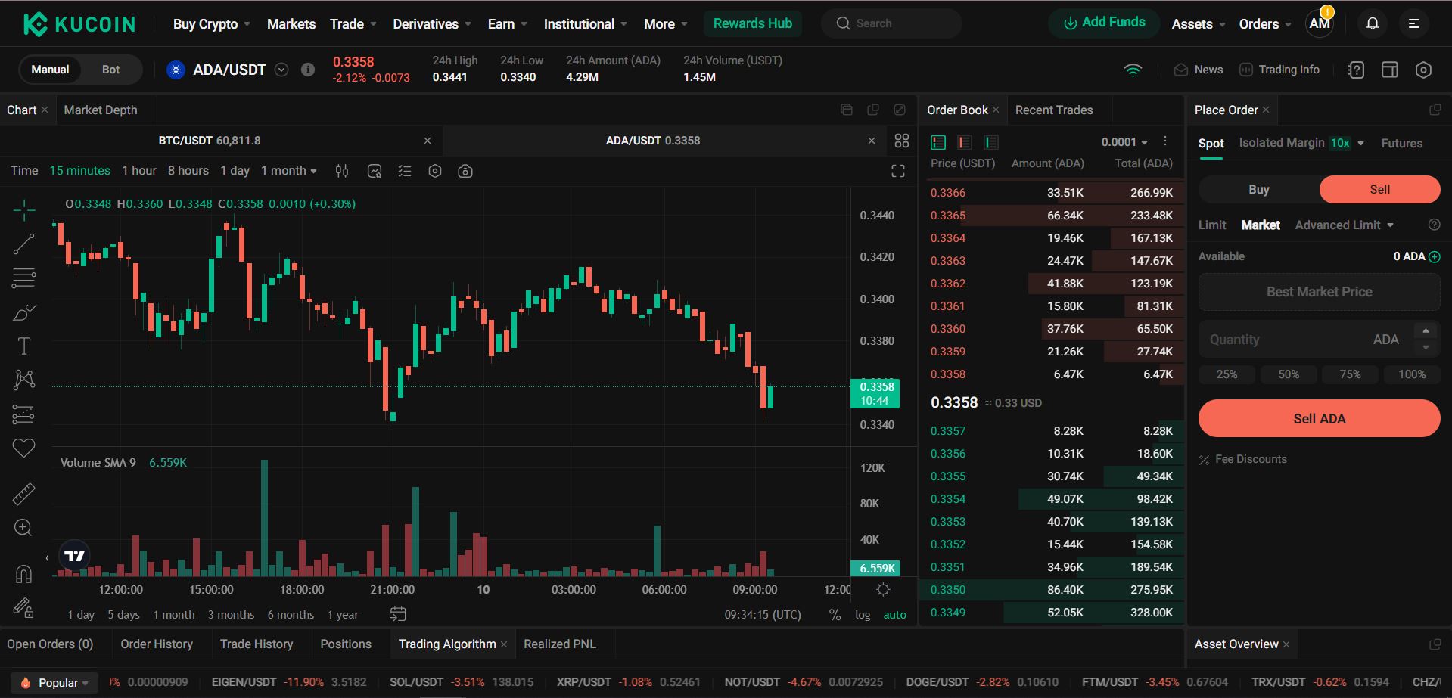Set quantity to 50%
The height and width of the screenshot is (698, 1452).
[1289, 374]
